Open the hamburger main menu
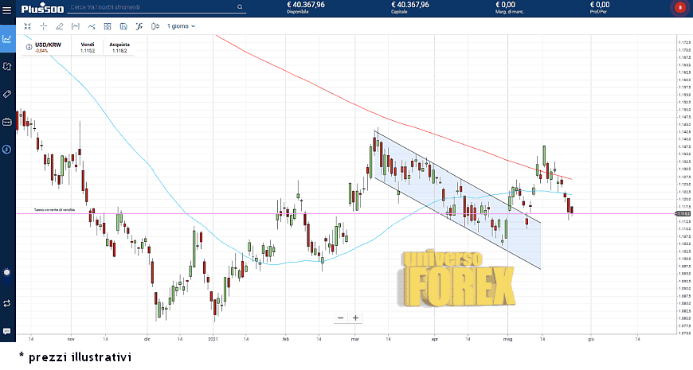The width and height of the screenshot is (693, 370). point(7,9)
